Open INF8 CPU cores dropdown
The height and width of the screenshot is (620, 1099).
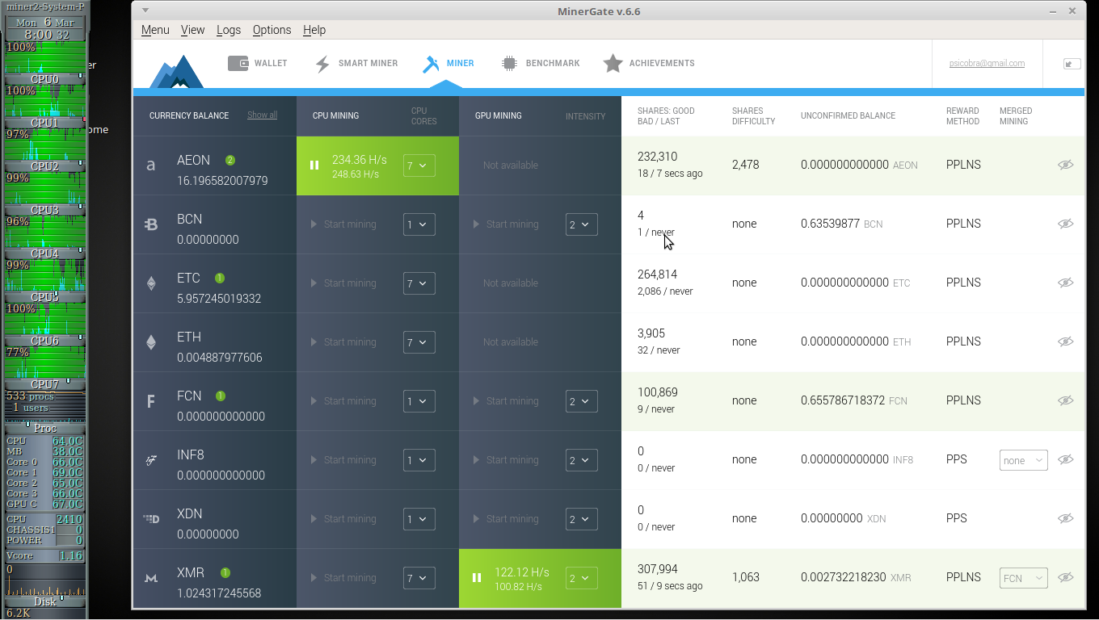[419, 460]
